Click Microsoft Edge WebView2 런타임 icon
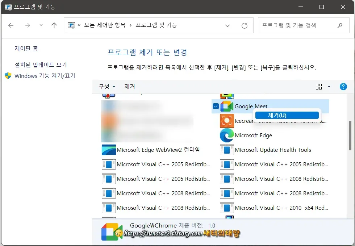355x246 pixels. [109, 150]
